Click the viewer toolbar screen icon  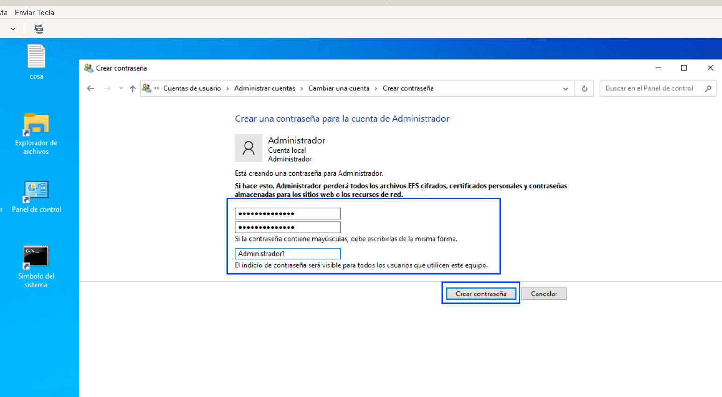click(x=38, y=29)
